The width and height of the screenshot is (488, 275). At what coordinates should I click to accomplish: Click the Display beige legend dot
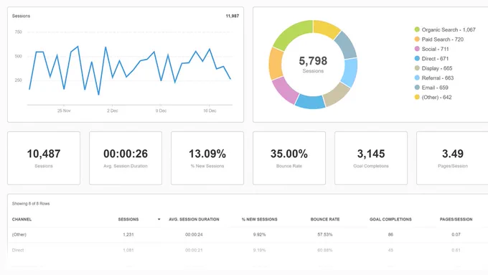(x=417, y=68)
